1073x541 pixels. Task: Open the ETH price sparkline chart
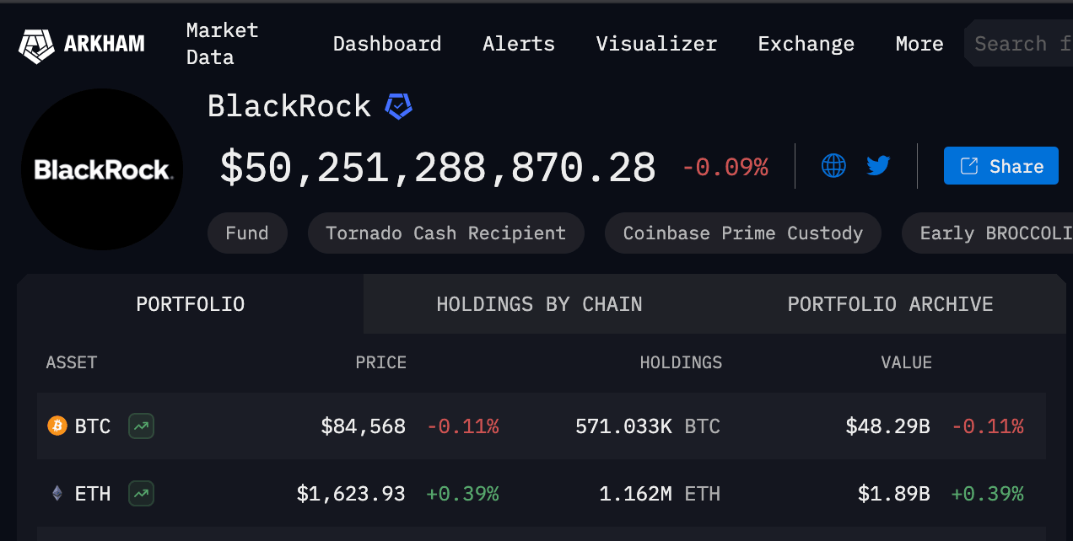[x=141, y=494]
